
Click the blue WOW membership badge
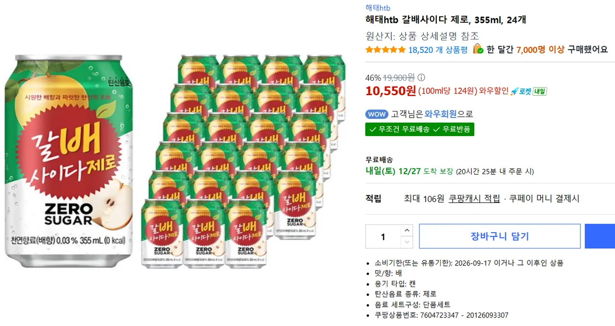[x=377, y=114]
